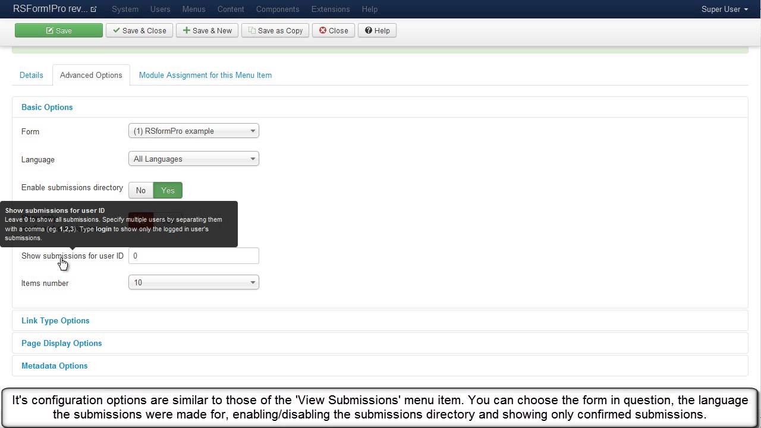Click Save & New button
Image resolution: width=761 pixels, height=428 pixels.
pyautogui.click(x=207, y=30)
